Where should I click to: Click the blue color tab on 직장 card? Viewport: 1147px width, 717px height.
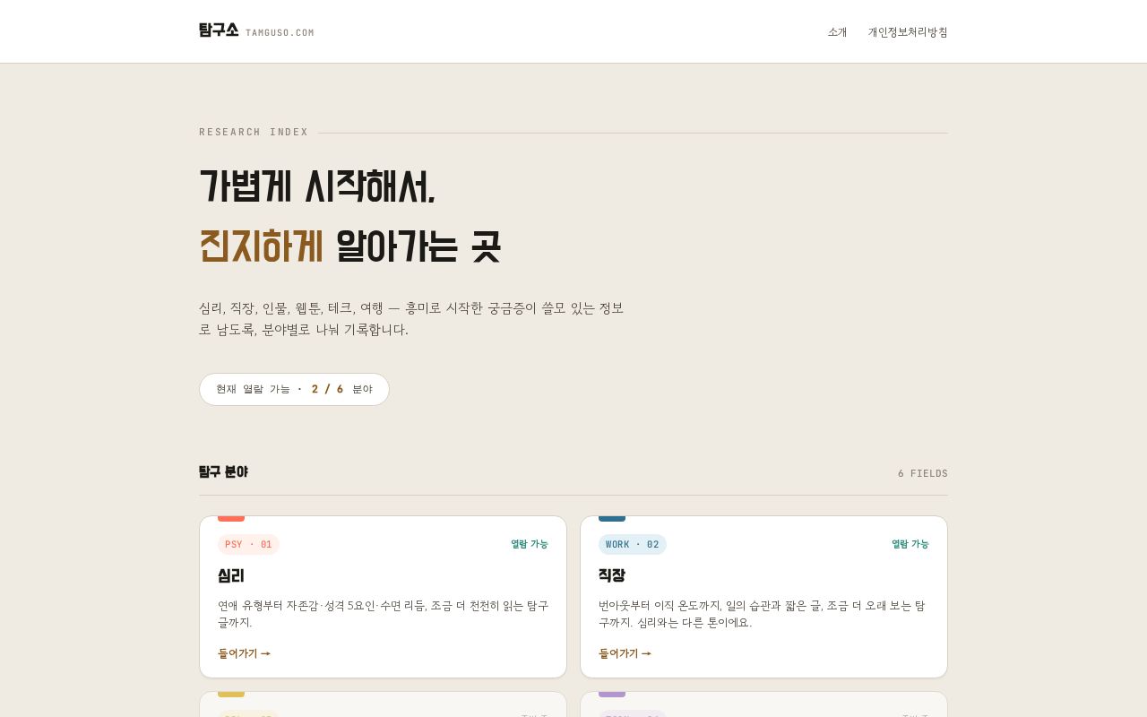tap(612, 518)
